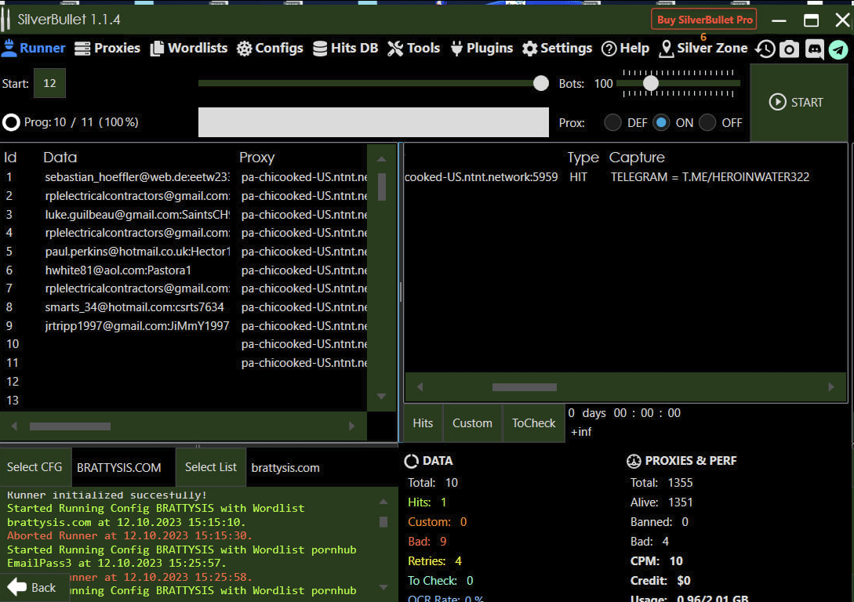Click the Telegram paper plane icon

pos(838,49)
